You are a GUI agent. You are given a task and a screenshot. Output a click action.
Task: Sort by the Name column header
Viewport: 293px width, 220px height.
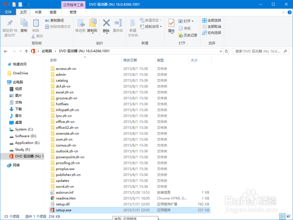tap(53, 60)
